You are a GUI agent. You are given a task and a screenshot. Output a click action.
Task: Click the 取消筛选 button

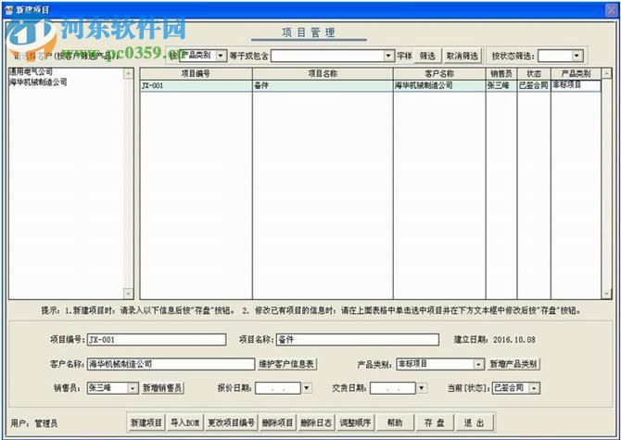[463, 56]
